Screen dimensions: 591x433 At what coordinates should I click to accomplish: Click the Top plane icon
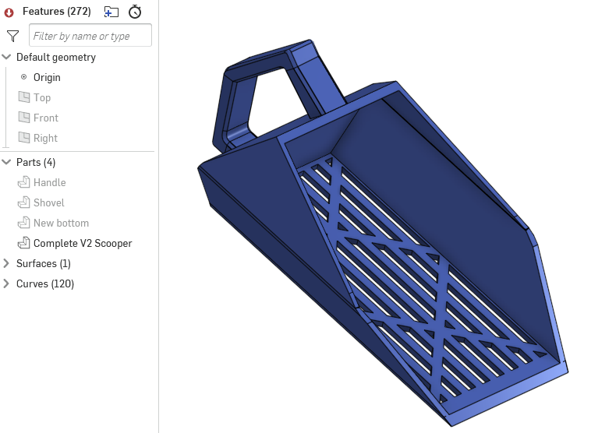23,97
